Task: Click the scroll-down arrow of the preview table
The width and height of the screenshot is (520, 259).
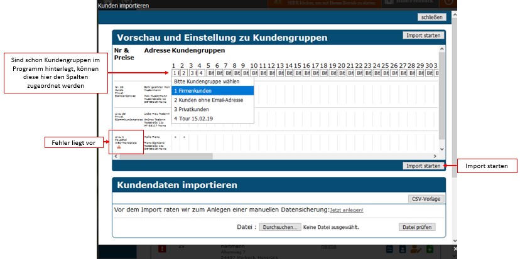Action: coord(441,149)
